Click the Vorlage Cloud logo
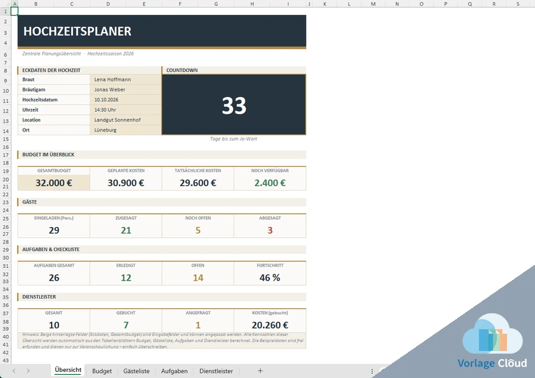Viewport: 535px width, 378px height. tap(492, 341)
